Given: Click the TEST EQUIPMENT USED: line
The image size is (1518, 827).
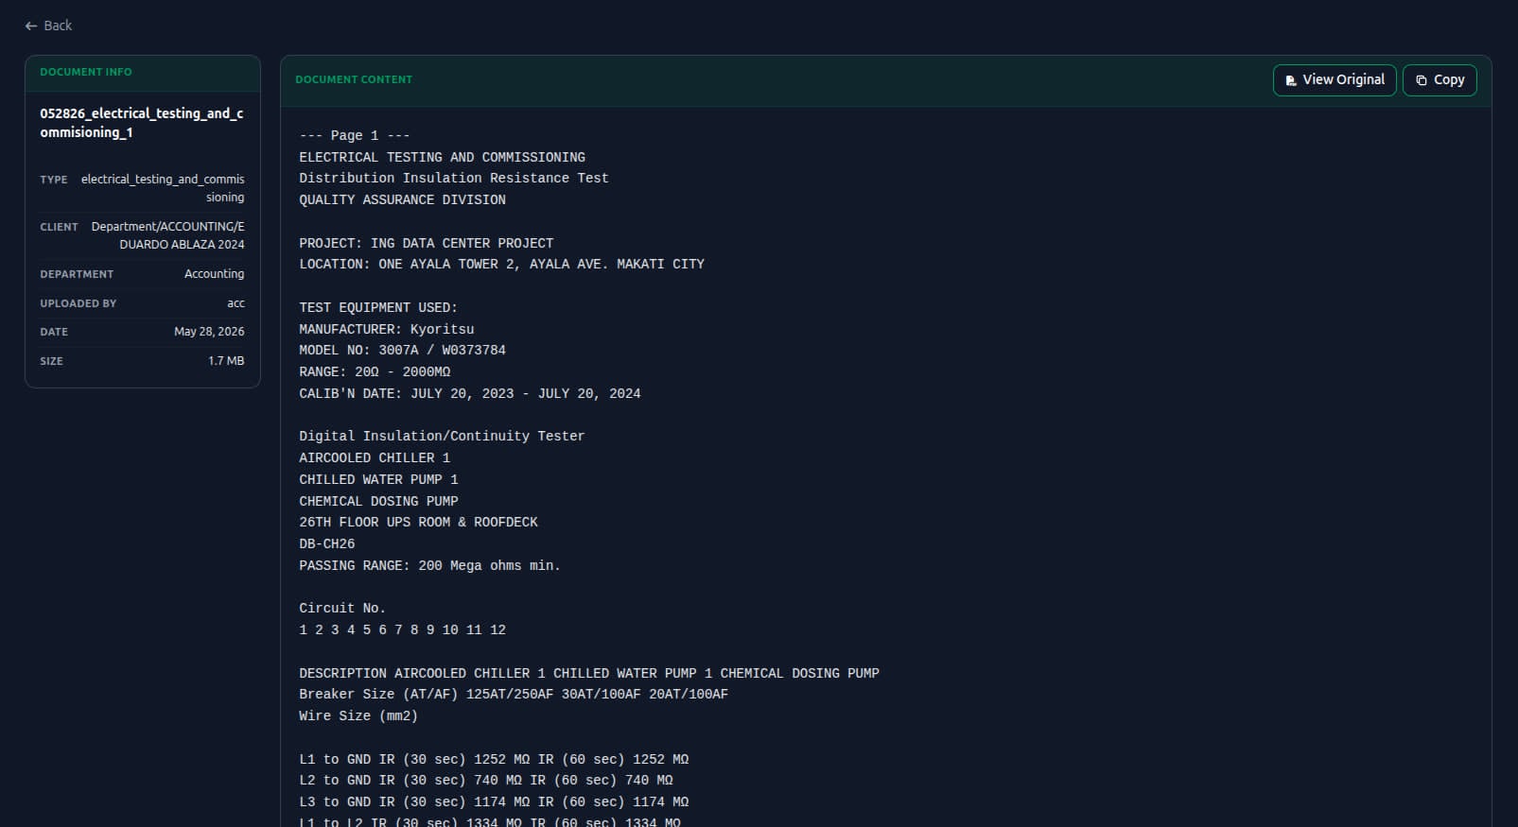Looking at the screenshot, I should pyautogui.click(x=378, y=307).
